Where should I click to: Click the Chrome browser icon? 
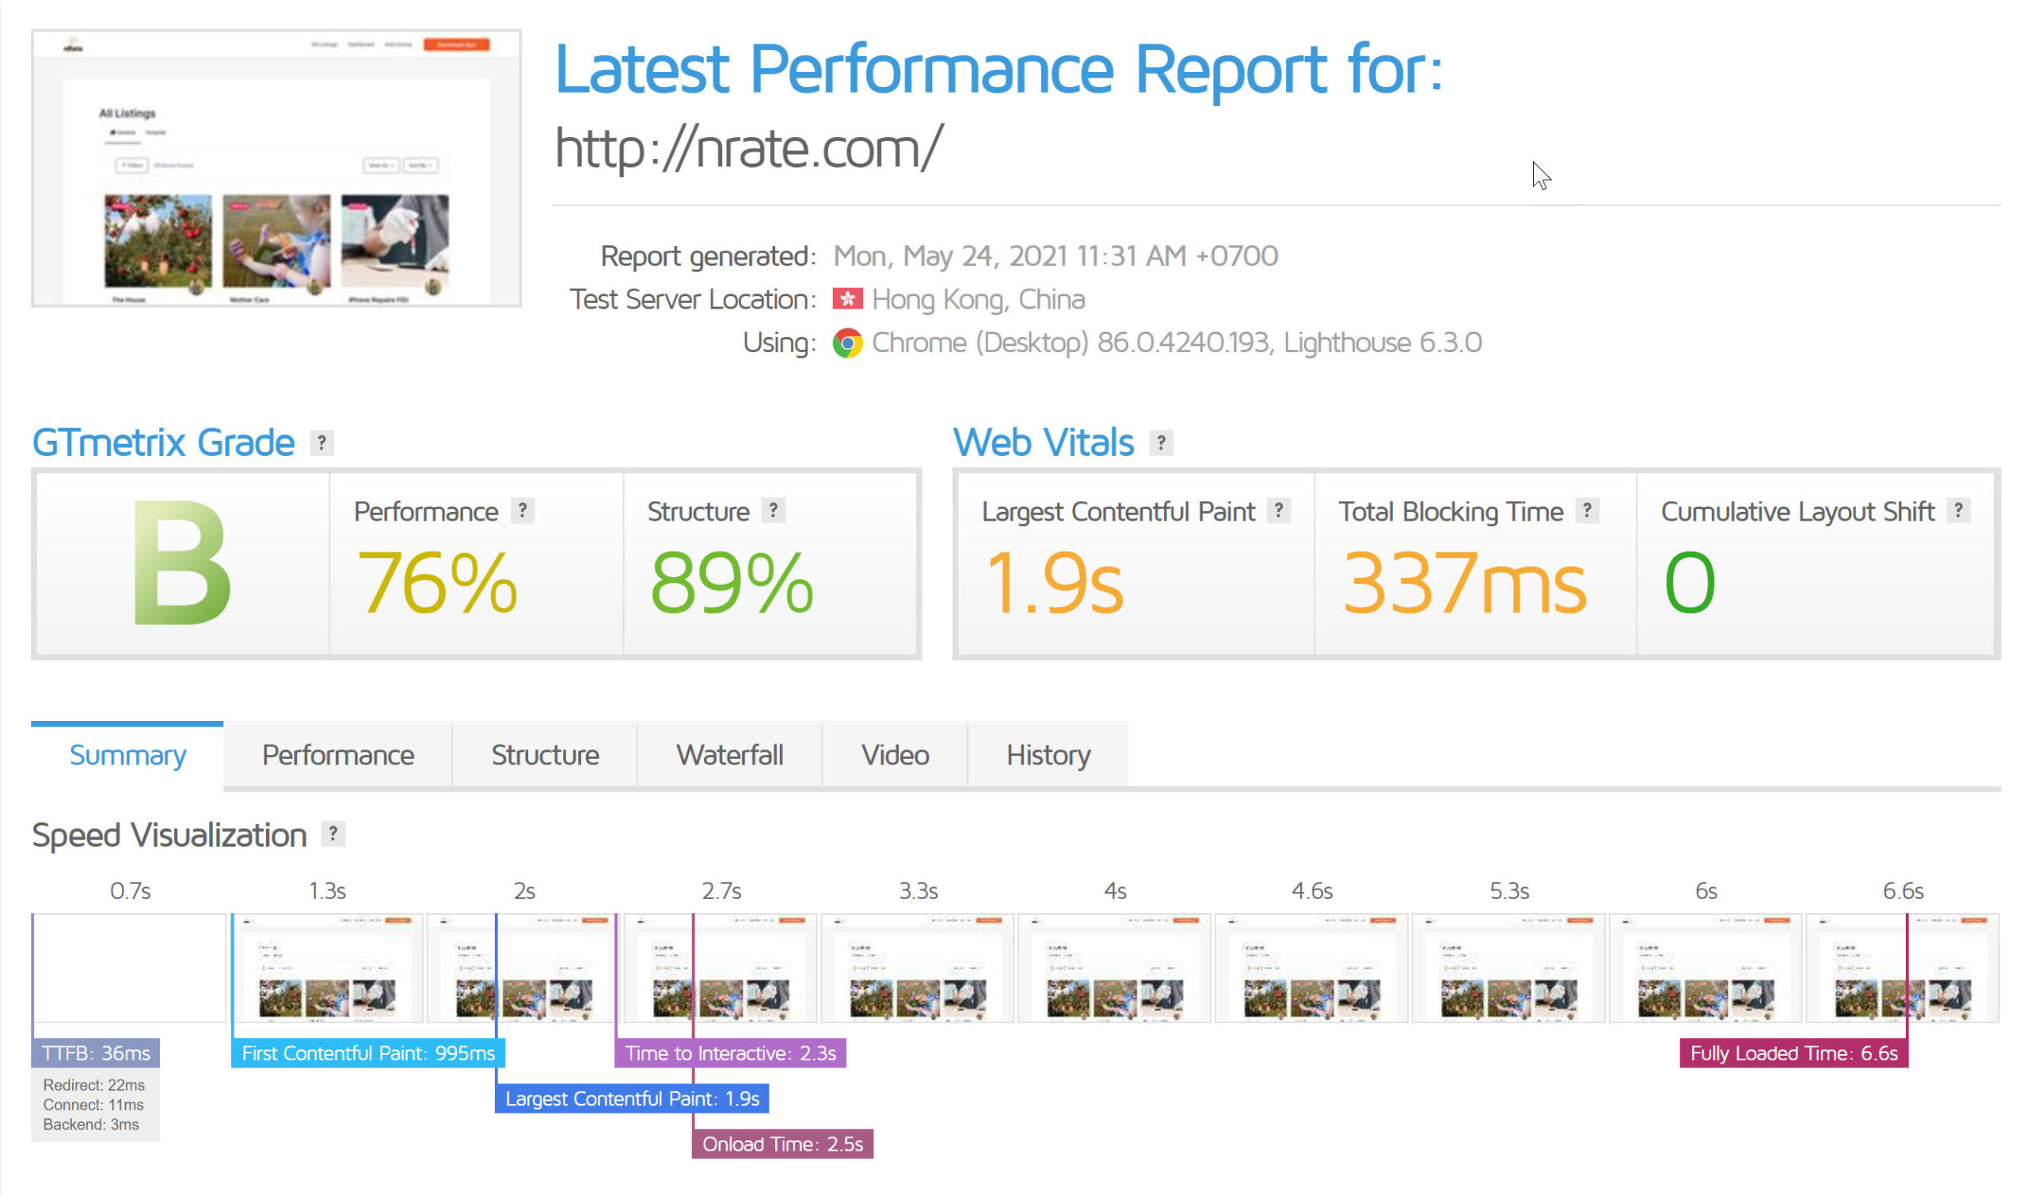[x=846, y=343]
